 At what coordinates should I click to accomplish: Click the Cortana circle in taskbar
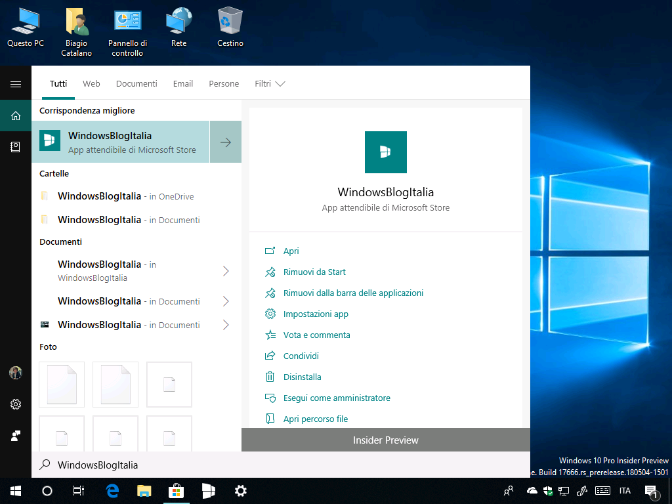tap(47, 491)
